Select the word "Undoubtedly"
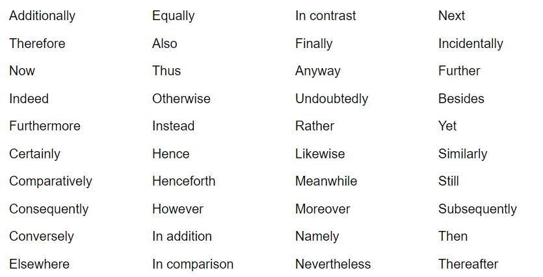543x277 pixels. (332, 99)
